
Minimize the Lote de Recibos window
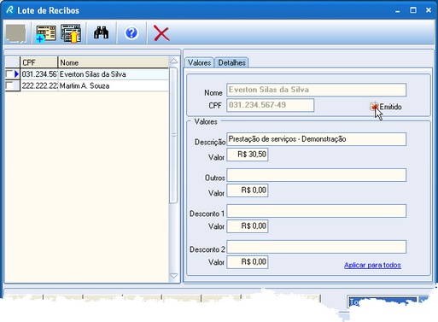point(398,10)
